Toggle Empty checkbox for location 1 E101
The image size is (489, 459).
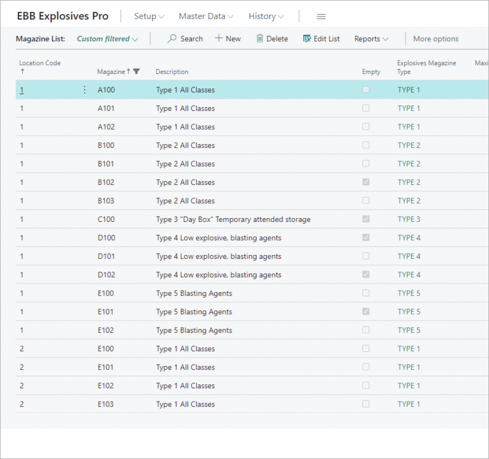pyautogui.click(x=366, y=311)
